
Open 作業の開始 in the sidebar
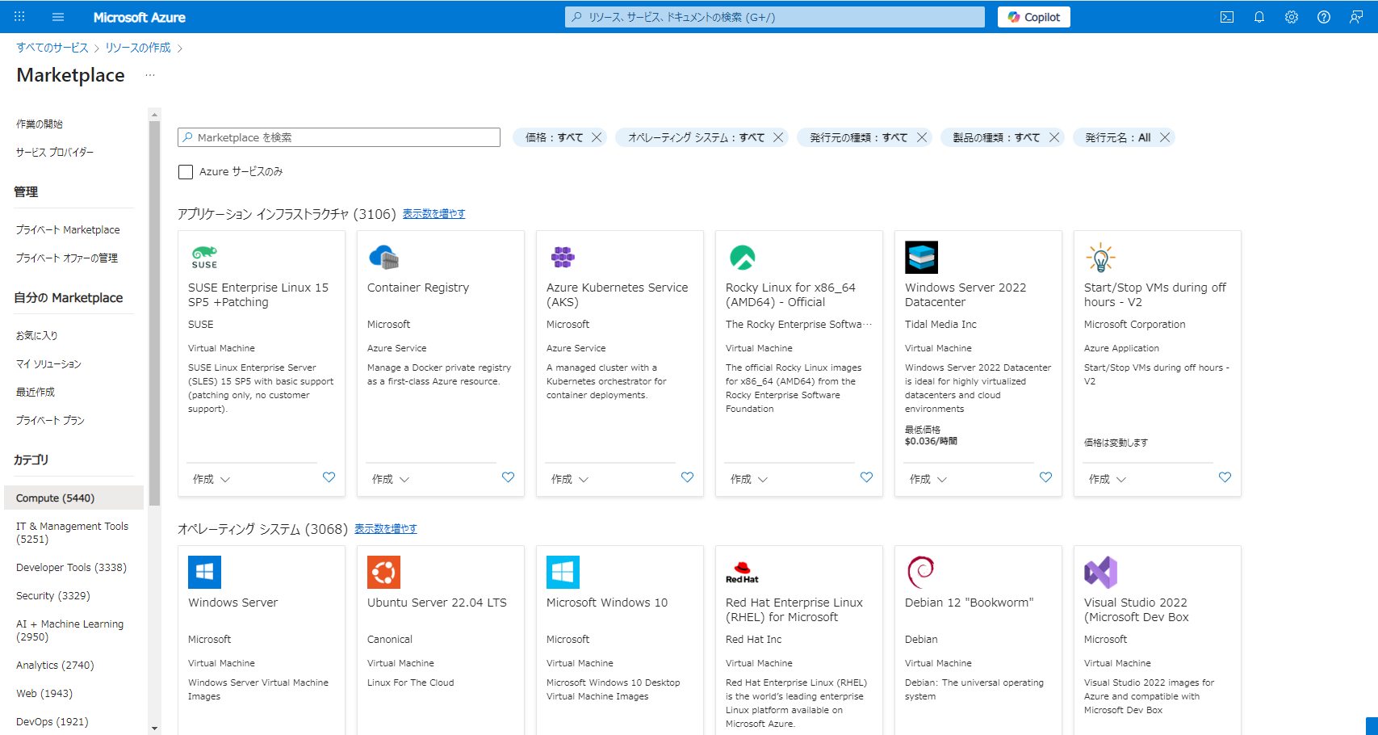(x=40, y=124)
